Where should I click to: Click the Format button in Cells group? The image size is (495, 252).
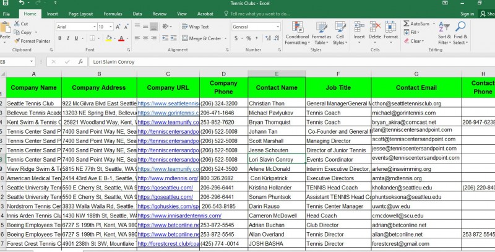[x=391, y=33]
